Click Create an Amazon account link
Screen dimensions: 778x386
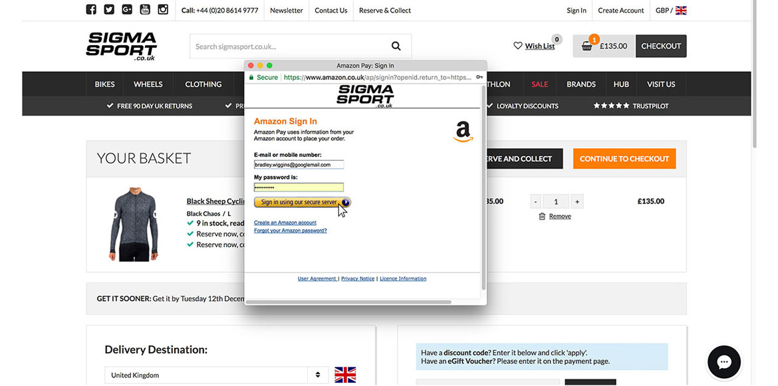(285, 223)
